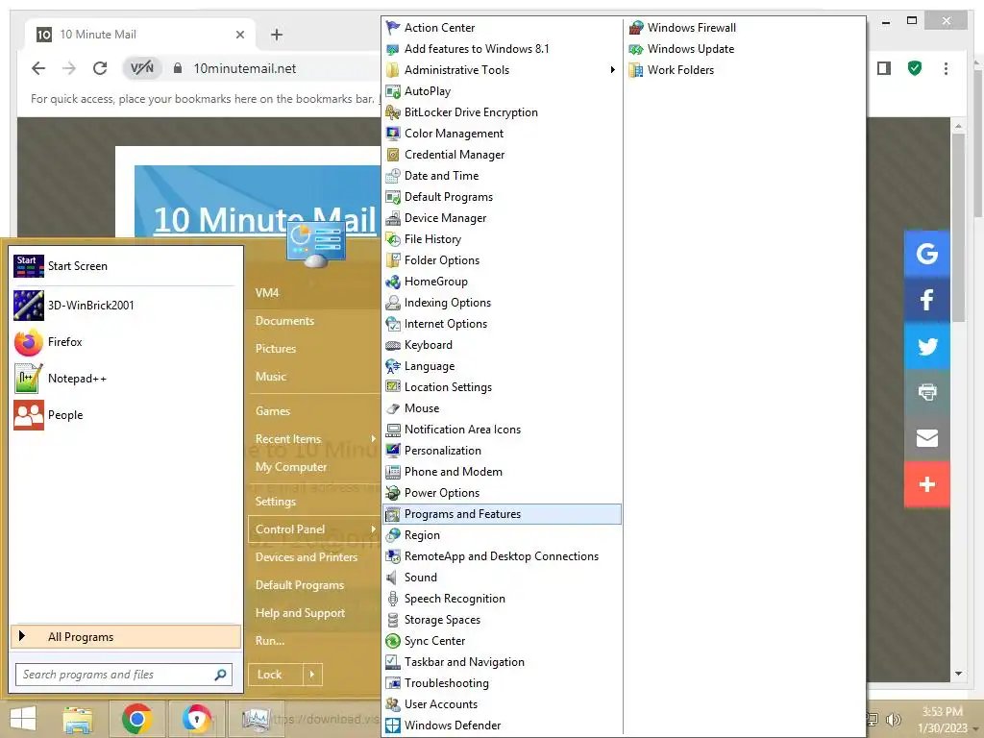Click the printer share icon
This screenshot has height=738, width=984.
pos(927,392)
